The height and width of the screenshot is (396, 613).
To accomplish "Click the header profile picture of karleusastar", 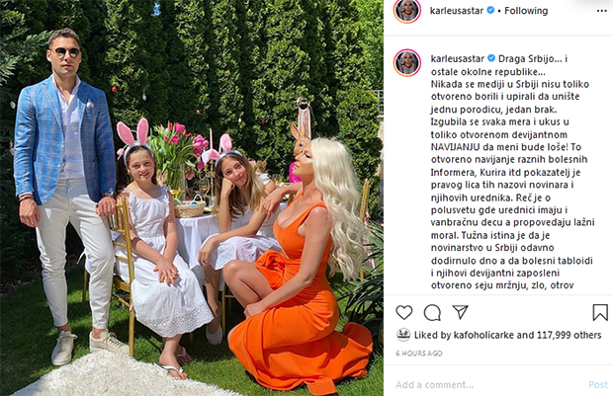I will click(x=407, y=10).
